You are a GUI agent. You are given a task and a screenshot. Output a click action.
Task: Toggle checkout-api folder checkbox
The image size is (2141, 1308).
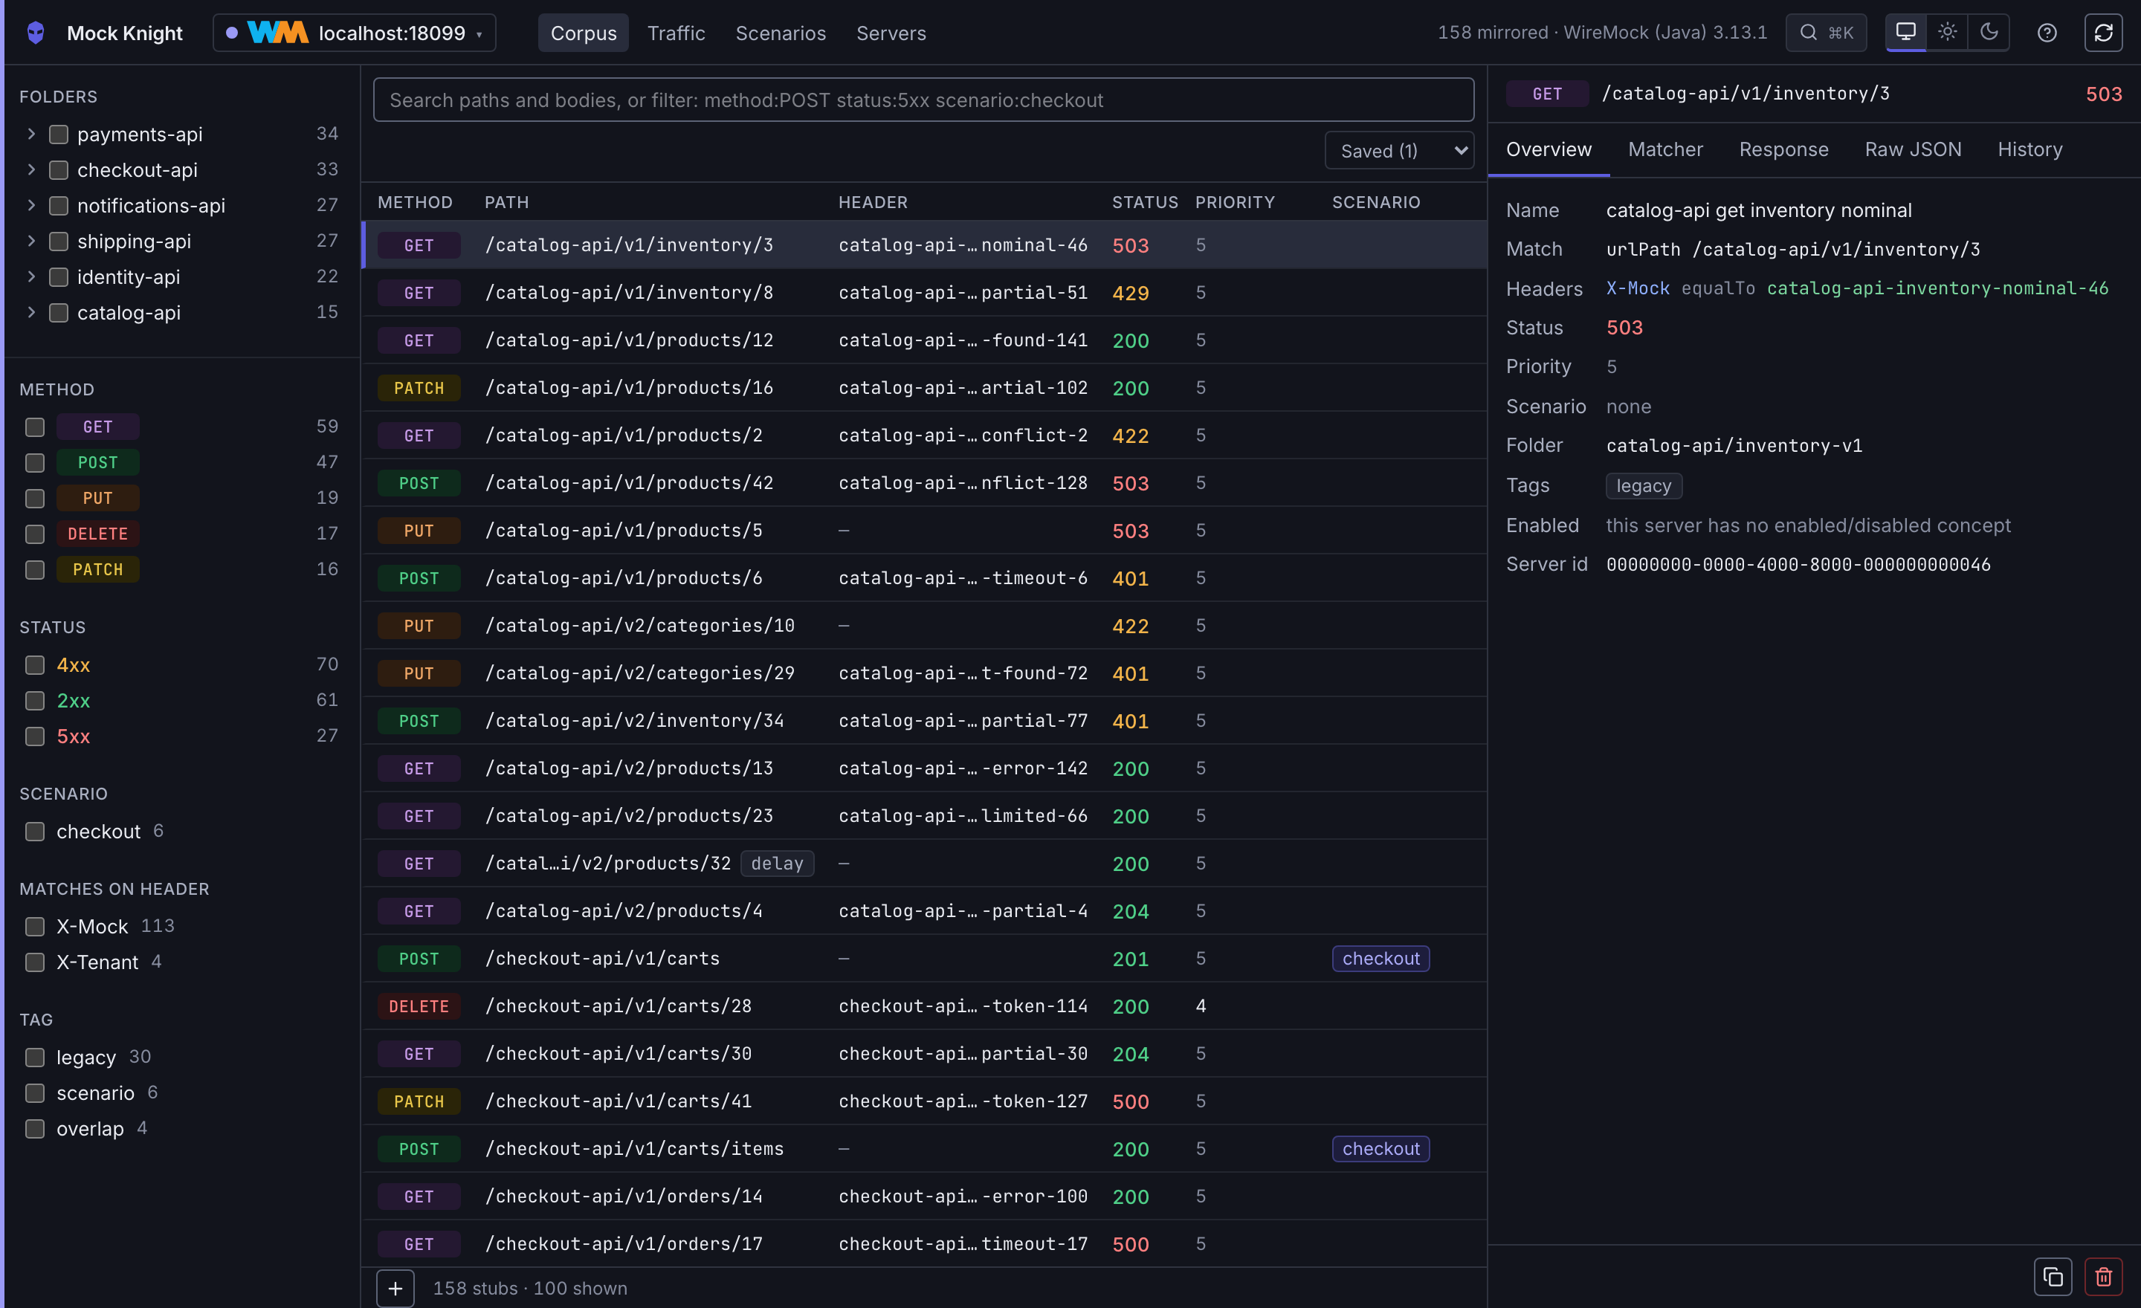pyautogui.click(x=59, y=170)
